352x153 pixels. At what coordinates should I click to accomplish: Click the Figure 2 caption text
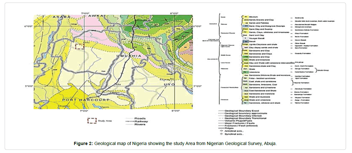pyautogui.click(x=175, y=144)
